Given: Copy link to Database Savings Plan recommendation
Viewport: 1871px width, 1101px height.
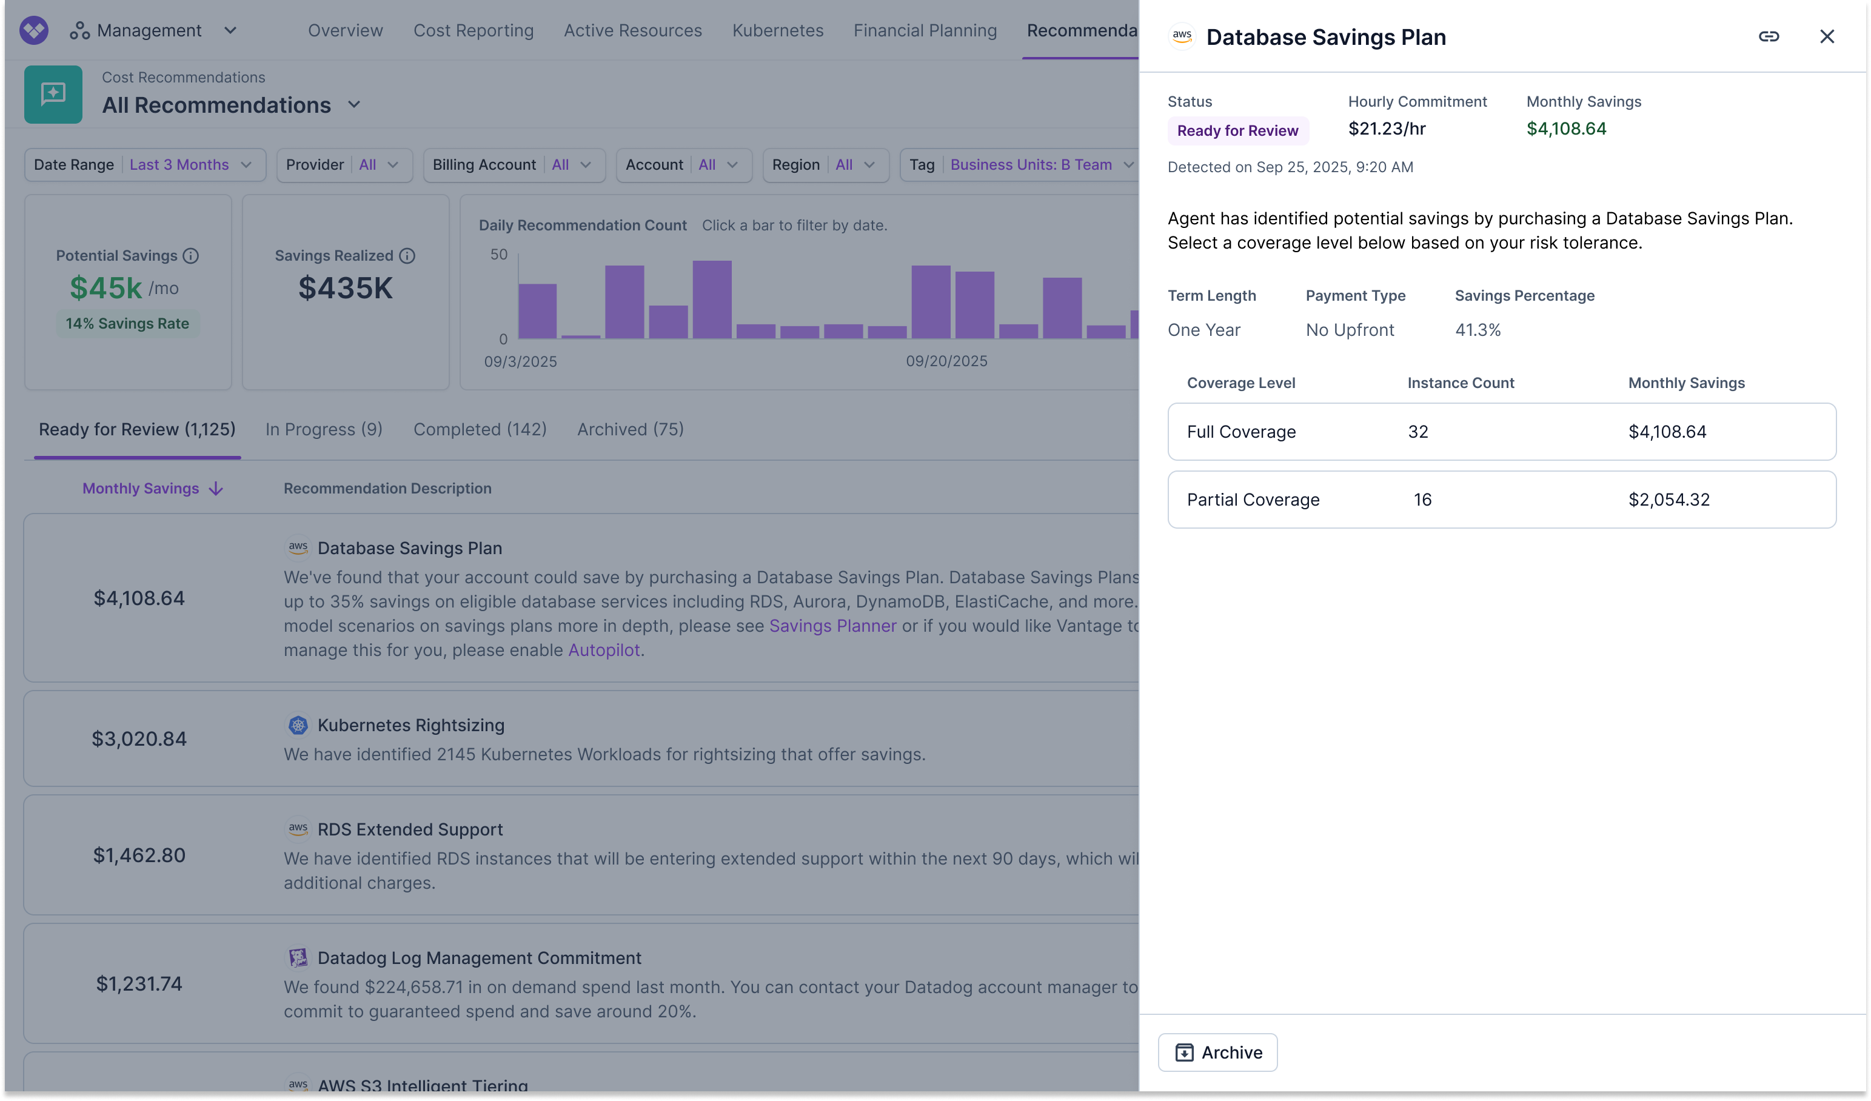Looking at the screenshot, I should (1768, 36).
